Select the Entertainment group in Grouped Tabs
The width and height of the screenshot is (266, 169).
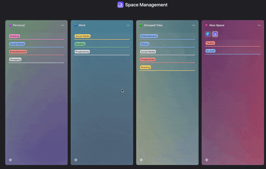tap(149, 36)
